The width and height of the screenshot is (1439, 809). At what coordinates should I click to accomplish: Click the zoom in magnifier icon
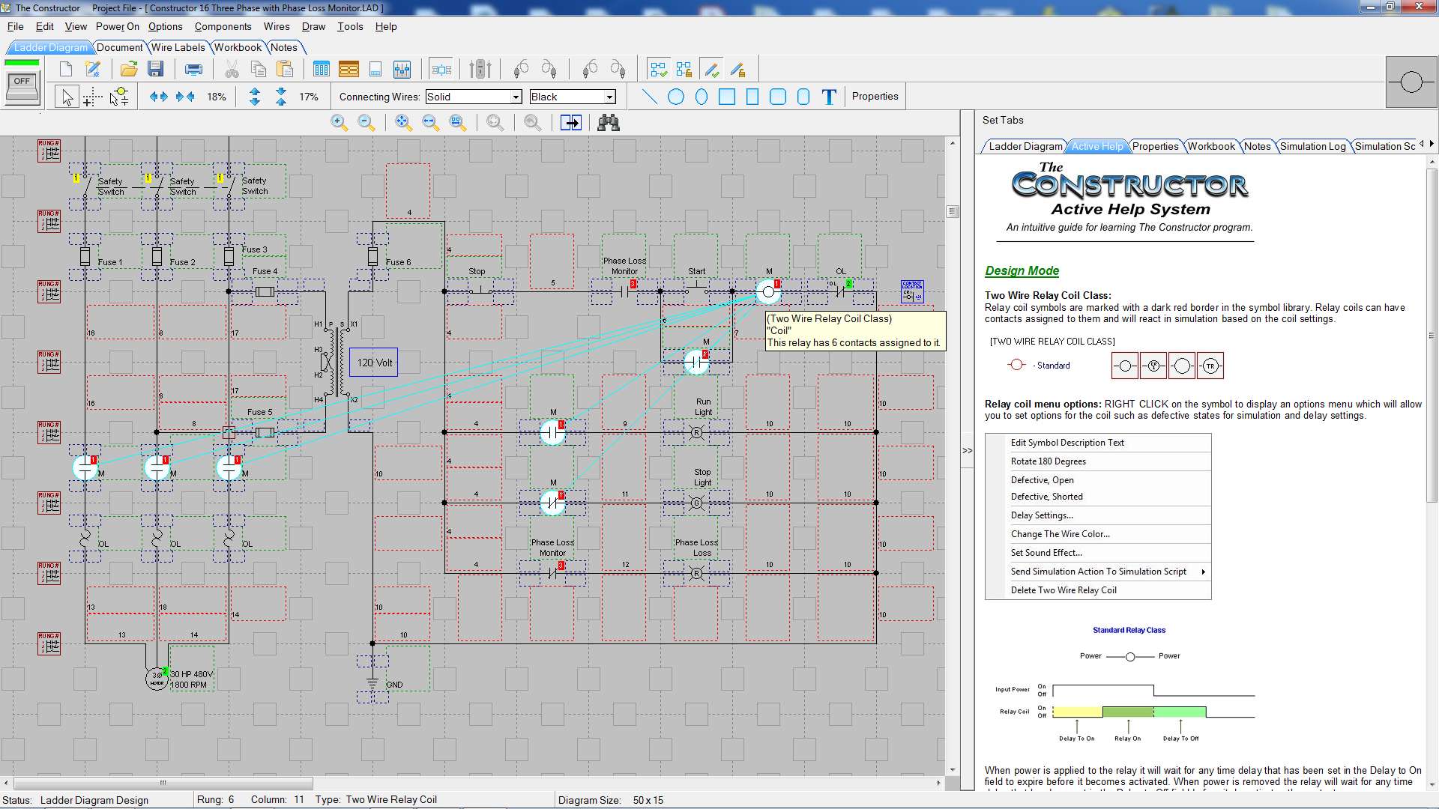pos(339,123)
